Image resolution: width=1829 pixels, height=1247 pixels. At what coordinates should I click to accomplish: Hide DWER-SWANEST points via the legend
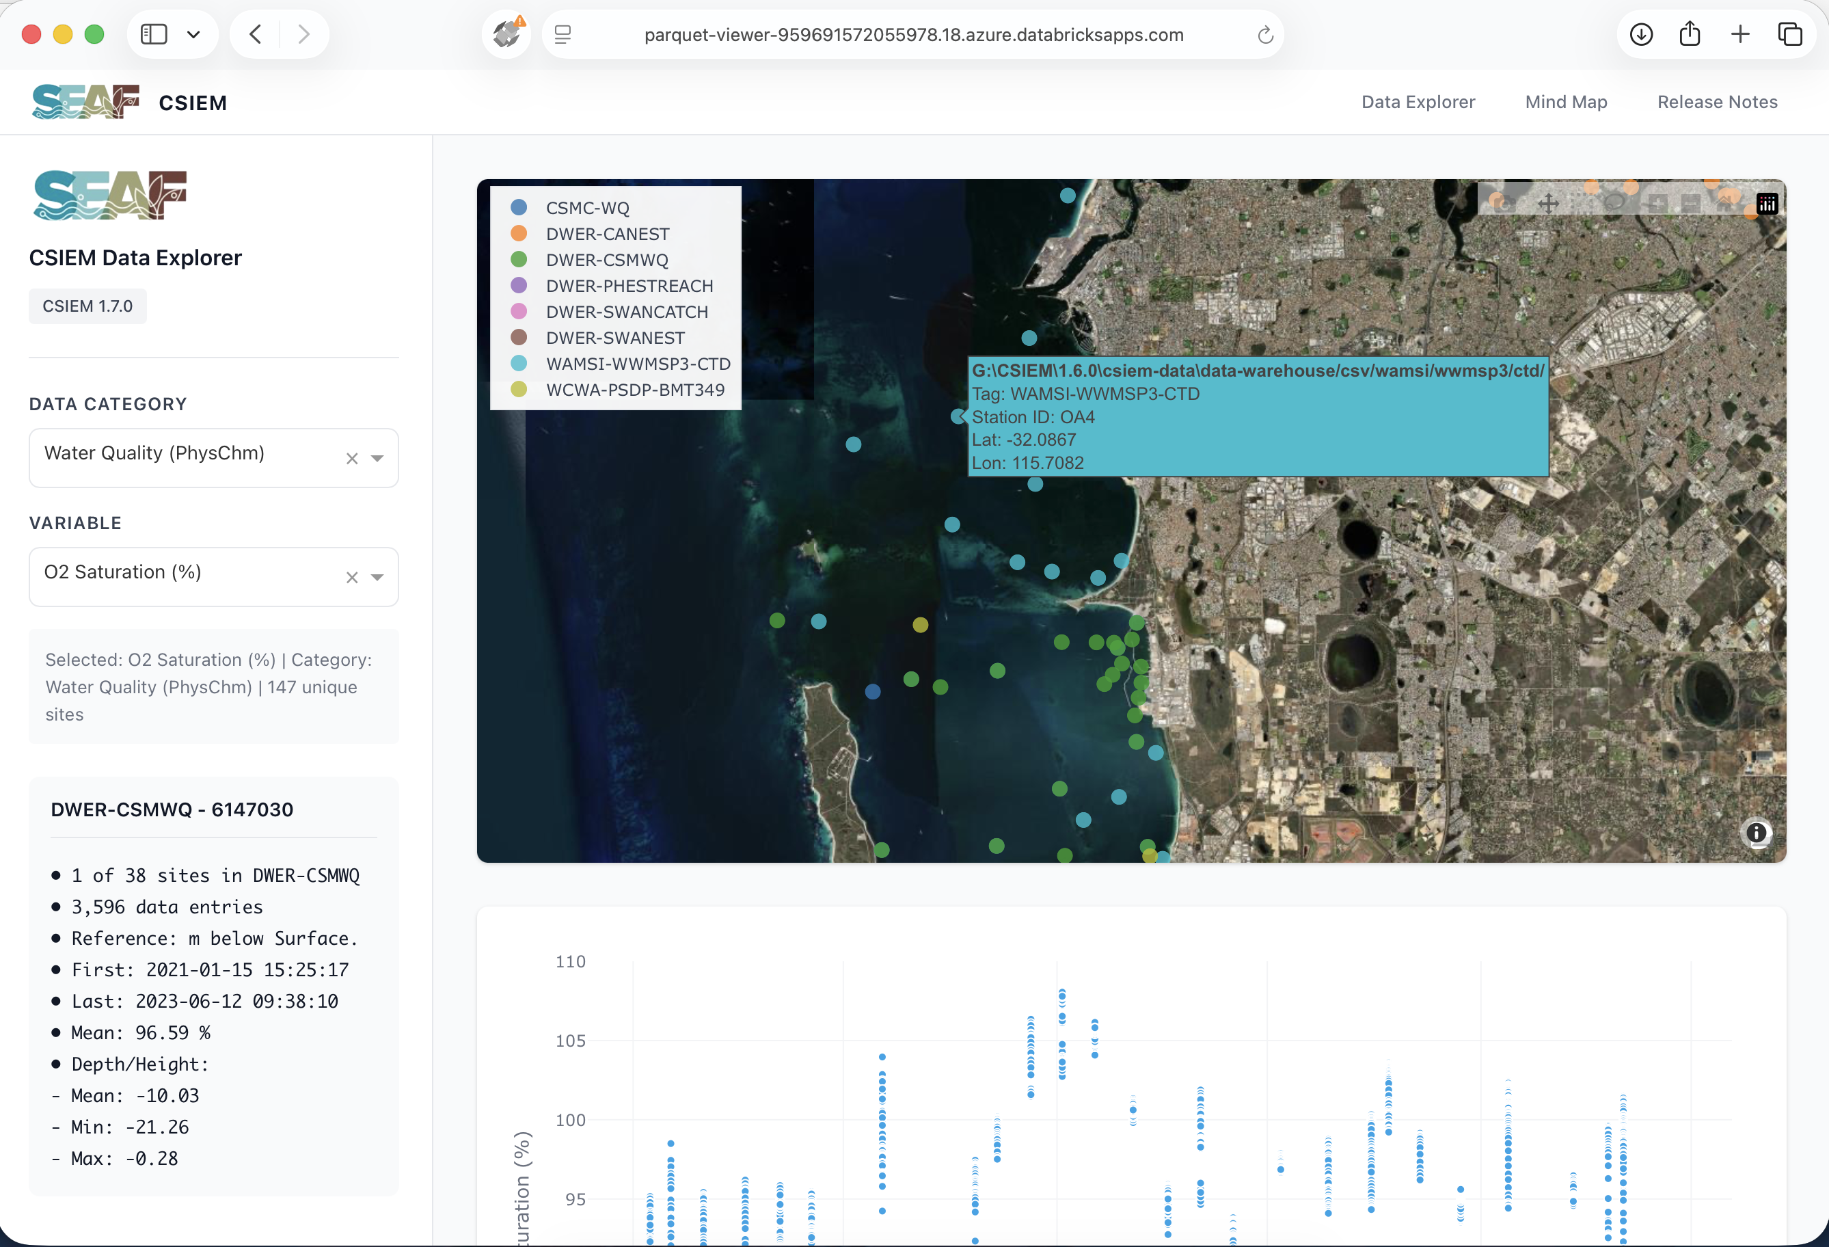614,337
